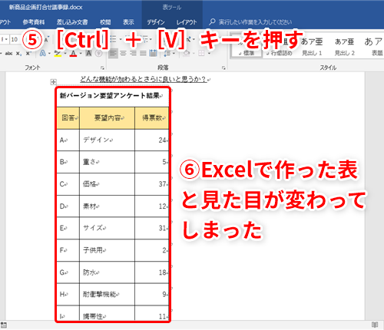The image size is (384, 330).
Task: Justify the paragraph text
Action: pyautogui.click(x=143, y=53)
